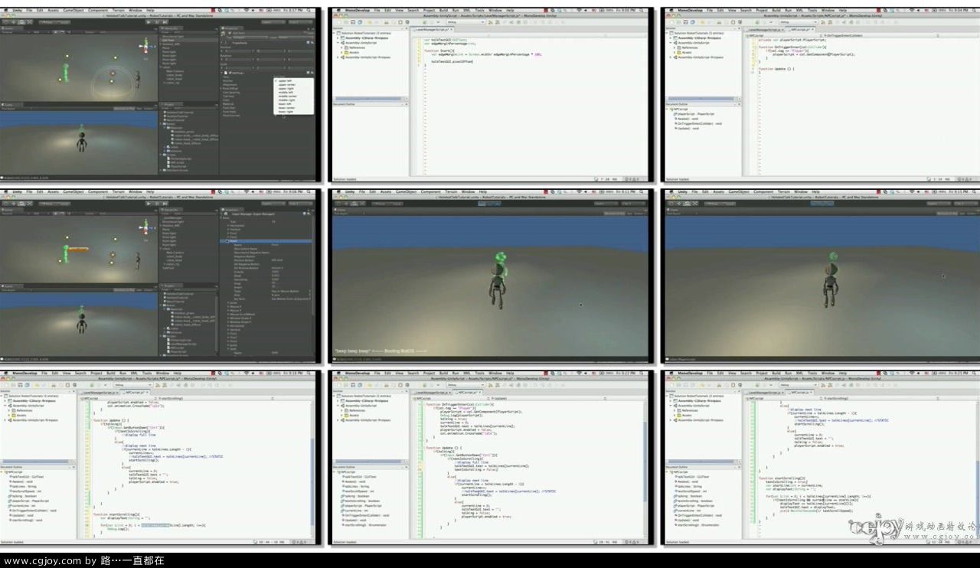
Task: Toggle the GUIText component checkbox in the top-left Inspector
Action: pyautogui.click(x=229, y=73)
